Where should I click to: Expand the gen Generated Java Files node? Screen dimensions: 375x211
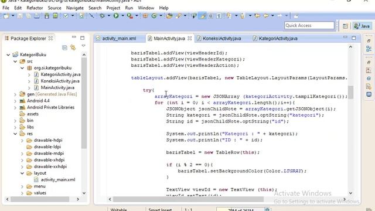point(15,94)
